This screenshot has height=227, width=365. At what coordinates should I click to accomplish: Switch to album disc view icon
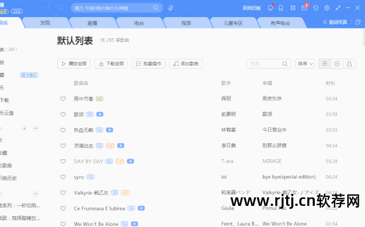[x=337, y=64]
